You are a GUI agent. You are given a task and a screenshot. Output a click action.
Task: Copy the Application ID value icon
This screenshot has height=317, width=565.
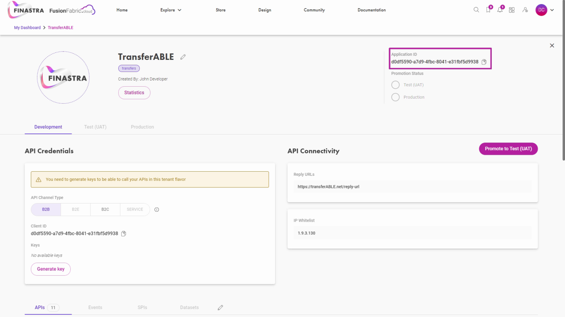click(x=484, y=62)
